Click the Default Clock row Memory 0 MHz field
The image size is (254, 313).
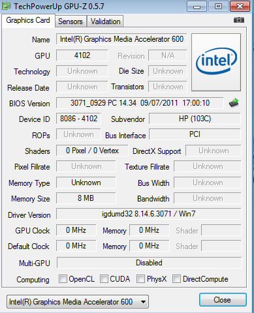[149, 246]
